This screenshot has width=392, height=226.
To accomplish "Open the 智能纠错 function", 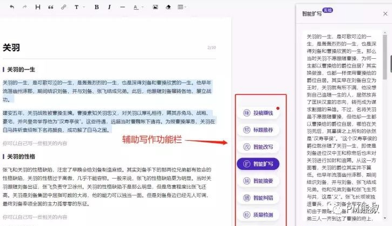I will coord(258,198).
